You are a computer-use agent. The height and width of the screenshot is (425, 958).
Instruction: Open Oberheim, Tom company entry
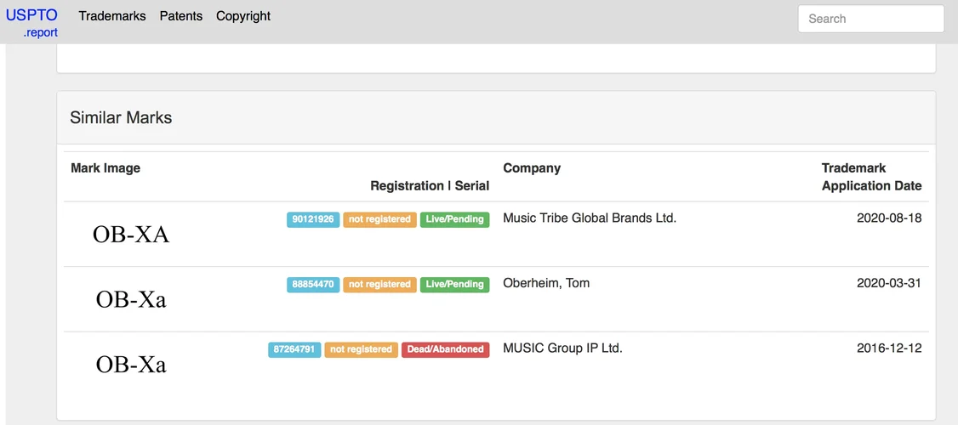click(546, 283)
